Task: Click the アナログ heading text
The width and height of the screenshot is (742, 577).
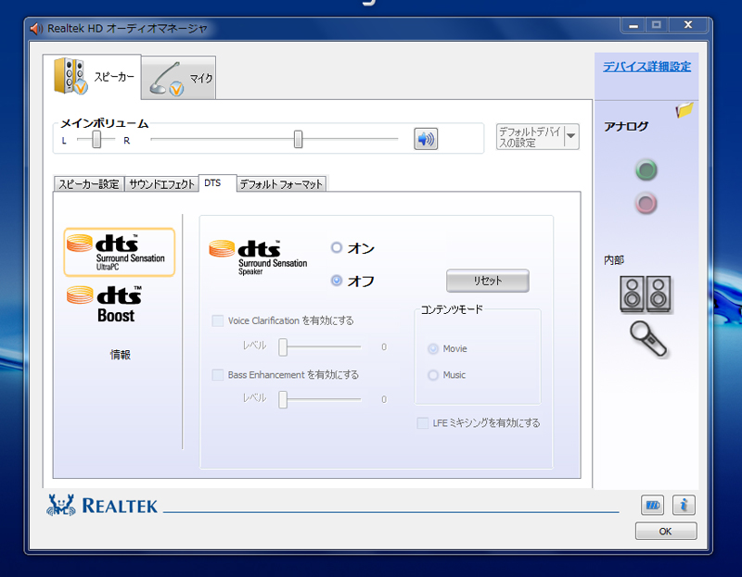Action: (626, 127)
